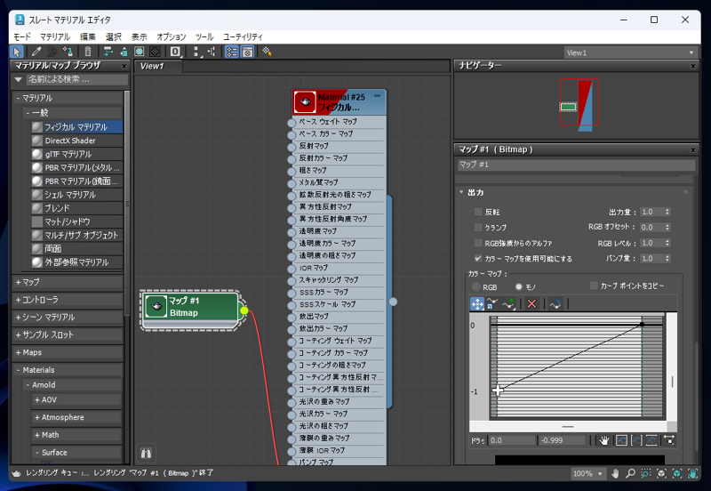The width and height of the screenshot is (711, 491).
Task: Open the 編集 menu
Action: (88, 36)
